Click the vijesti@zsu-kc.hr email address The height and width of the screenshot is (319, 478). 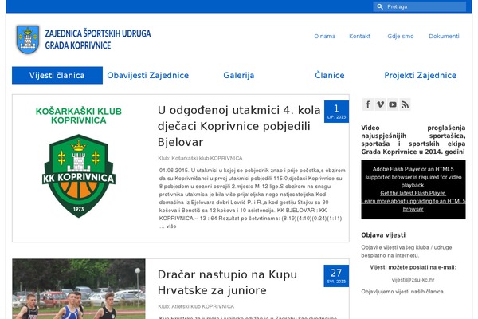click(x=413, y=280)
